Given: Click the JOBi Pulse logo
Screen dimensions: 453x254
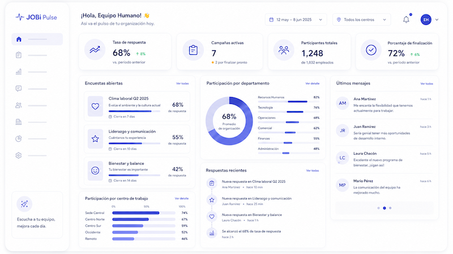Looking at the screenshot, I should click(36, 17).
